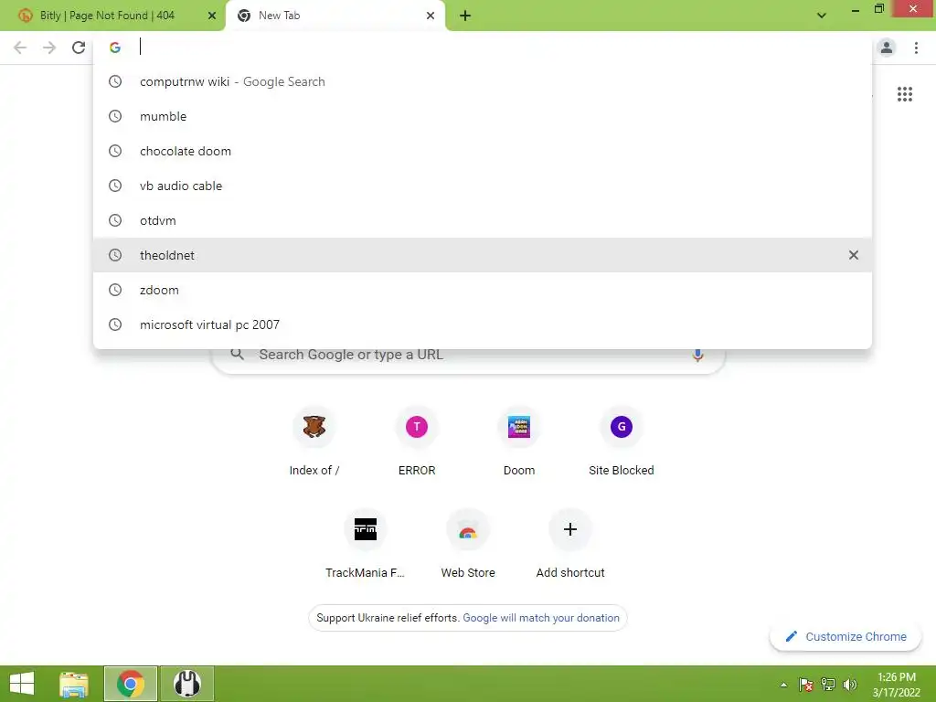Choose the mumble suggestion
The width and height of the screenshot is (936, 702).
(483, 116)
